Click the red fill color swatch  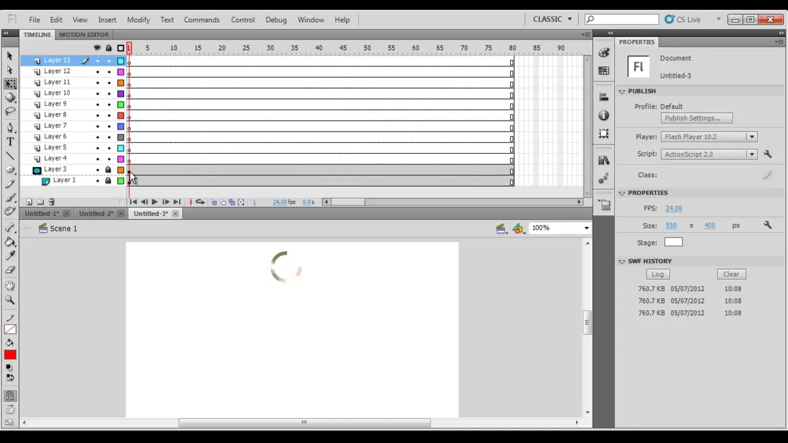pos(10,355)
